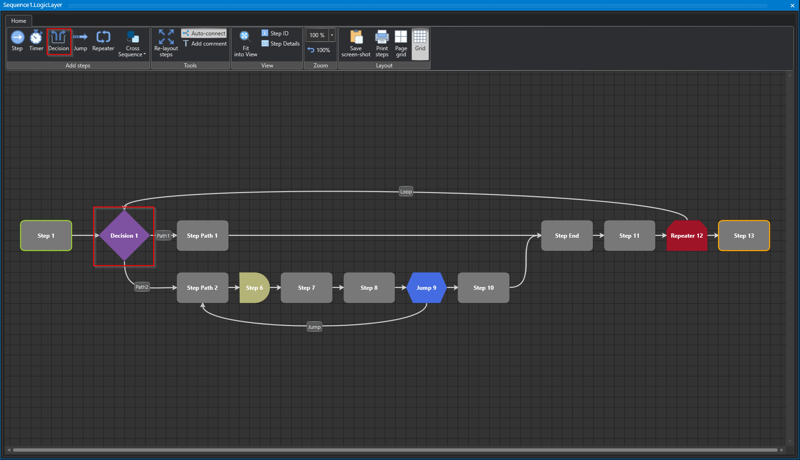Close the Sequence1.LogicLayer window
This screenshot has height=460, width=800.
coord(793,6)
